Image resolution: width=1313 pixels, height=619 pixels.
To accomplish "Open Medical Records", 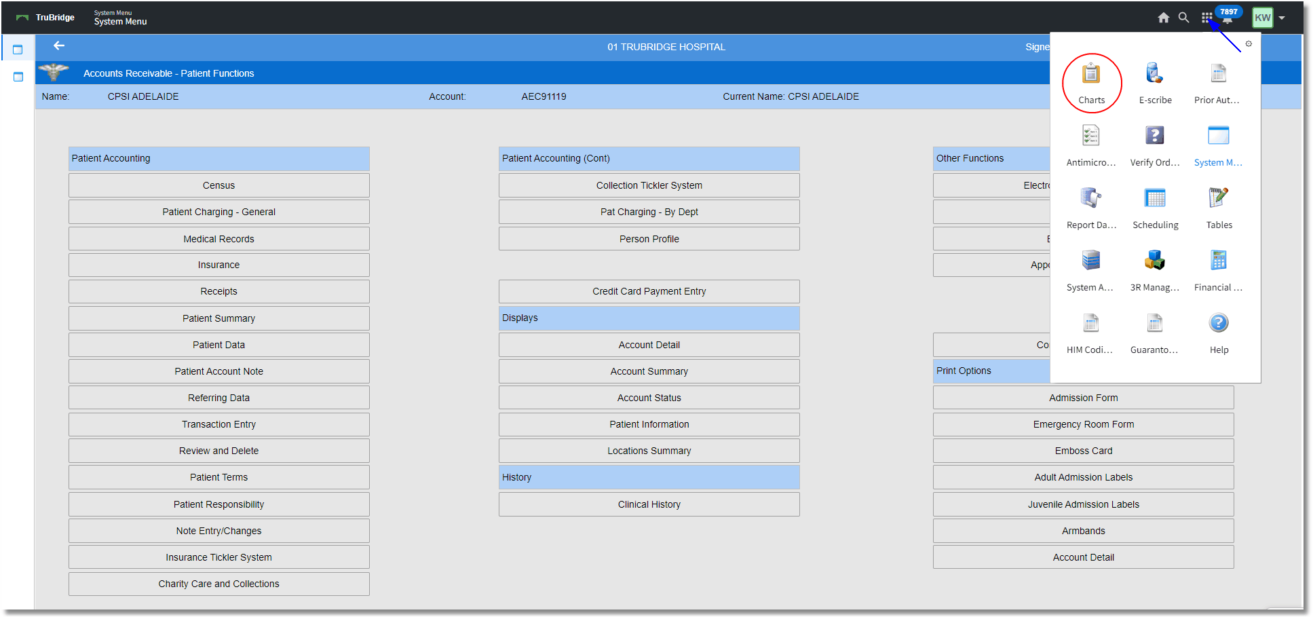I will coord(218,239).
